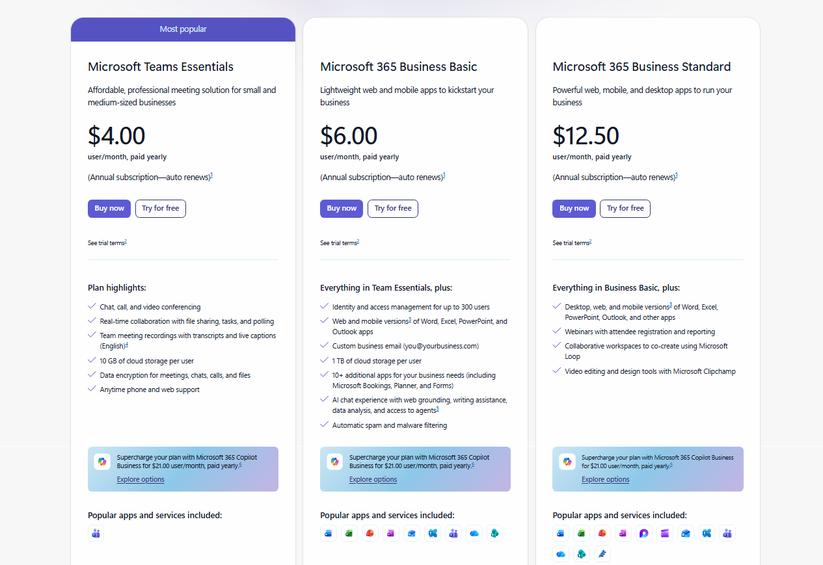Click the Copilot icon in Teams Essentials banner
This screenshot has height=565, width=823.
[x=102, y=462]
